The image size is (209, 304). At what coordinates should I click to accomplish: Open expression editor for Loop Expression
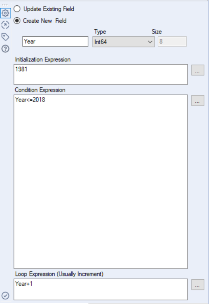point(197,285)
